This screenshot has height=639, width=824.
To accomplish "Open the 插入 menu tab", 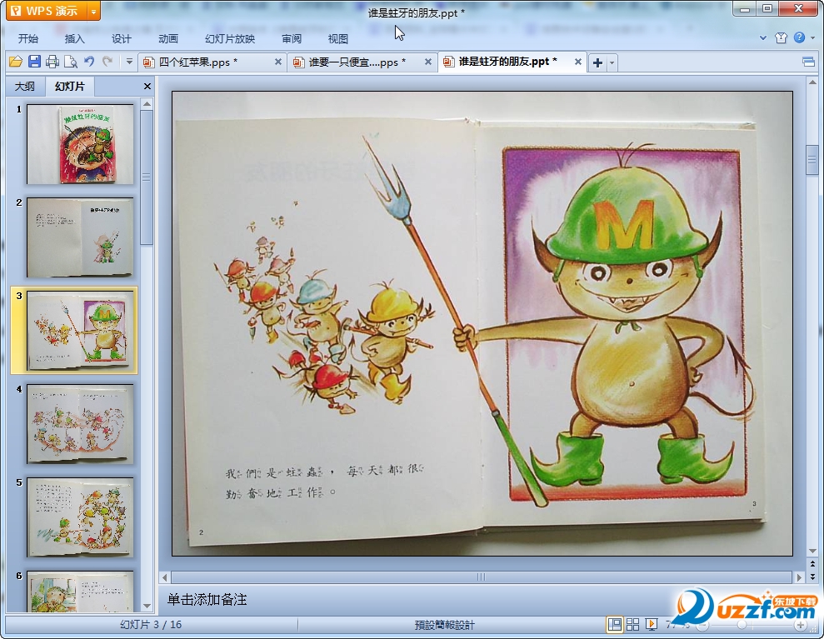I will [x=74, y=39].
